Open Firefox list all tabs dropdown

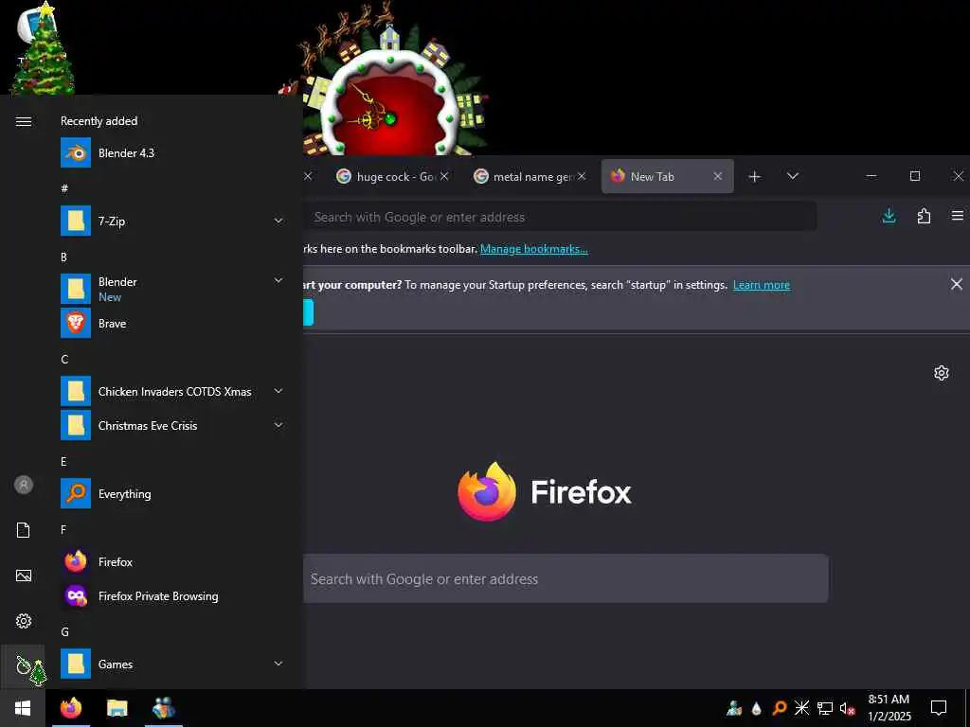[x=793, y=176]
